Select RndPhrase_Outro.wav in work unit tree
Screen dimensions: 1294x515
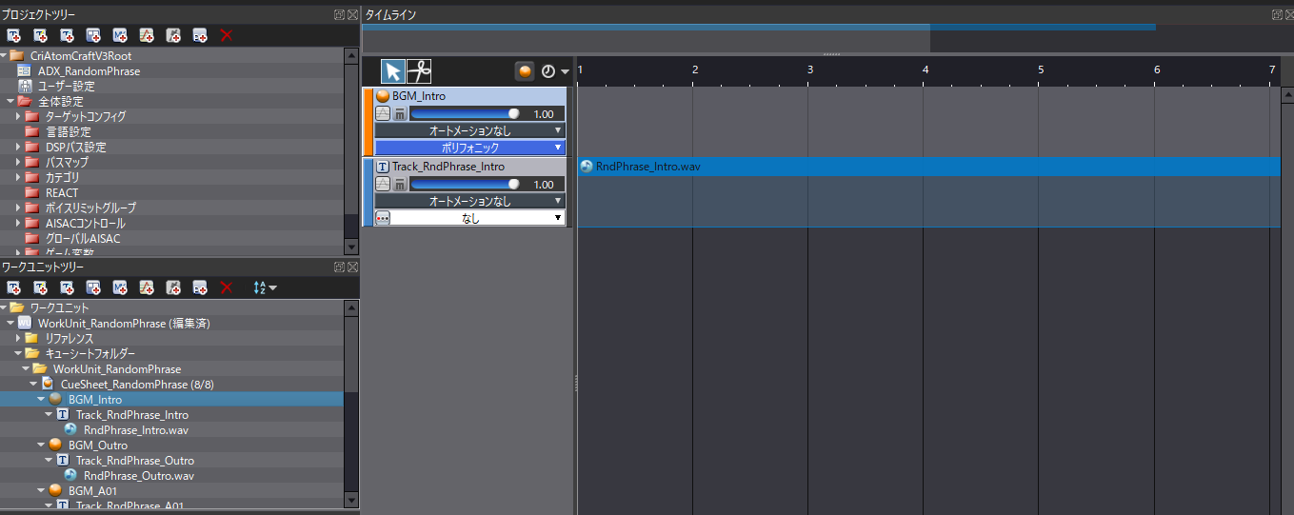[x=139, y=475]
